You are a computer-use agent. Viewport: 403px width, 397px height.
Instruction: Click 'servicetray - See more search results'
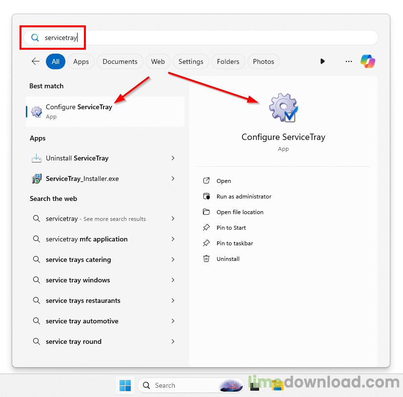click(x=105, y=218)
